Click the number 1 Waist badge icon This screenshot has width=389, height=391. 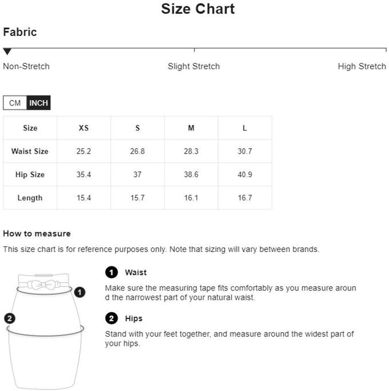111,272
